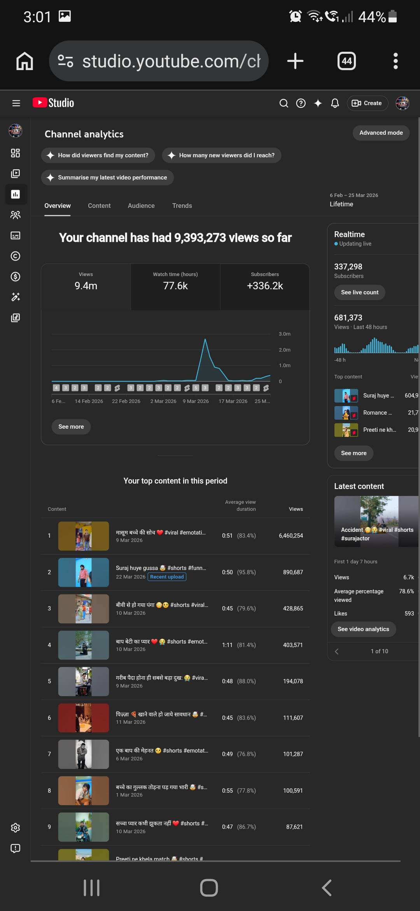Open top video thumbnail ranked first
Viewport: 420px width, 911px height.
84,536
